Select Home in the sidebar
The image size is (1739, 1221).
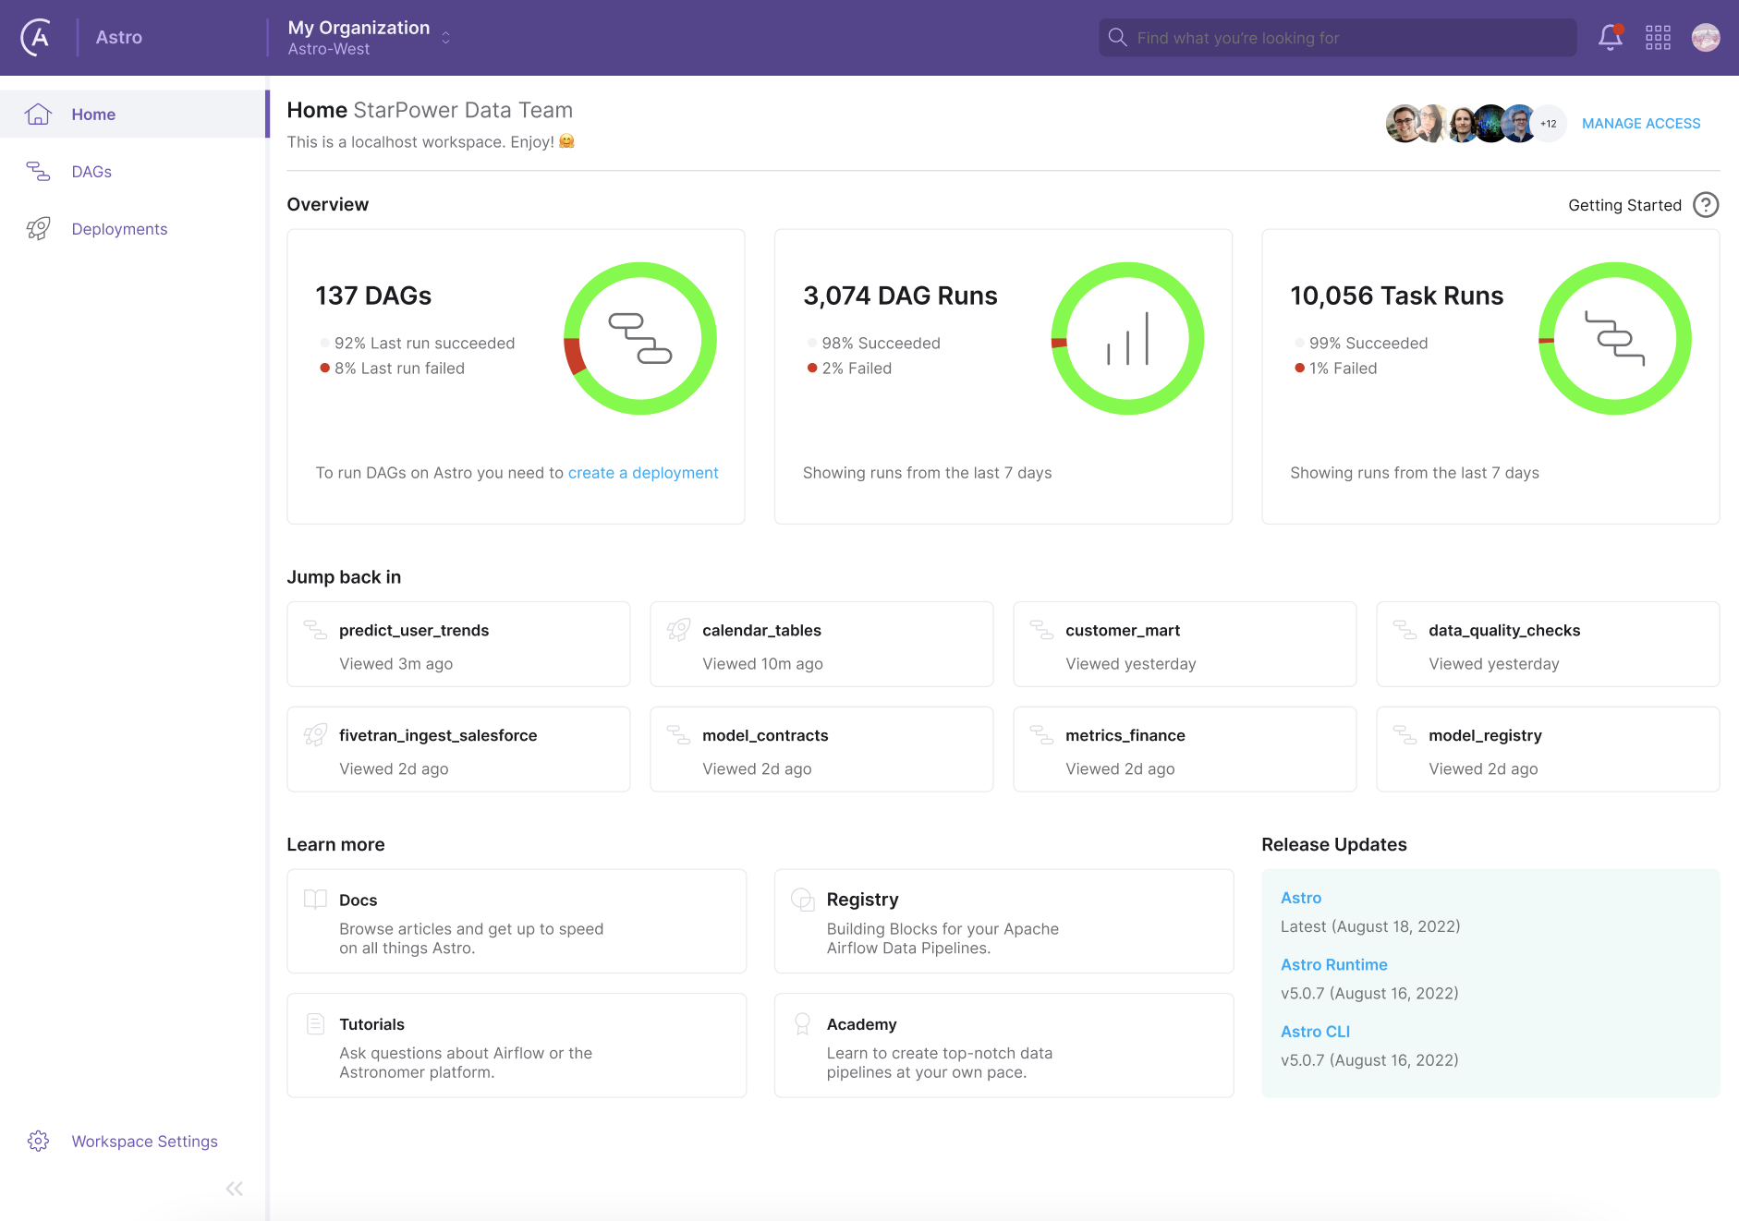(93, 115)
